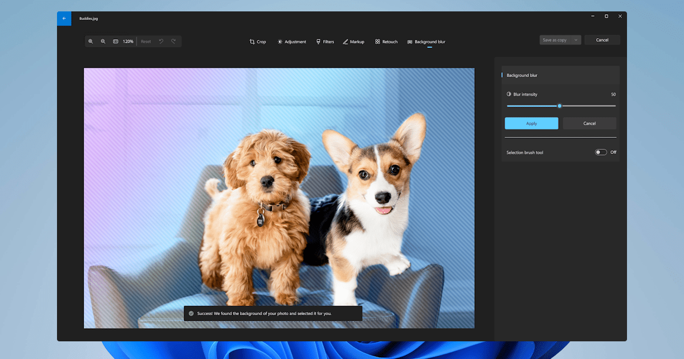Click the redo arrow icon
684x359 pixels.
174,42
